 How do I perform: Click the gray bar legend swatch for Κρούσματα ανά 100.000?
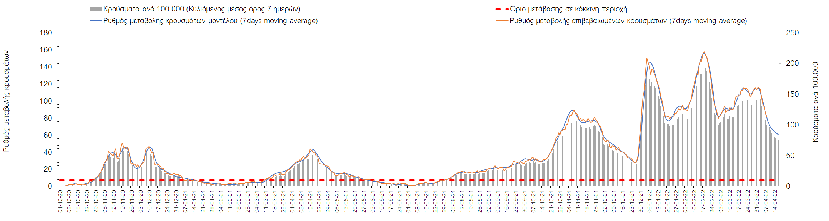[x=96, y=9]
